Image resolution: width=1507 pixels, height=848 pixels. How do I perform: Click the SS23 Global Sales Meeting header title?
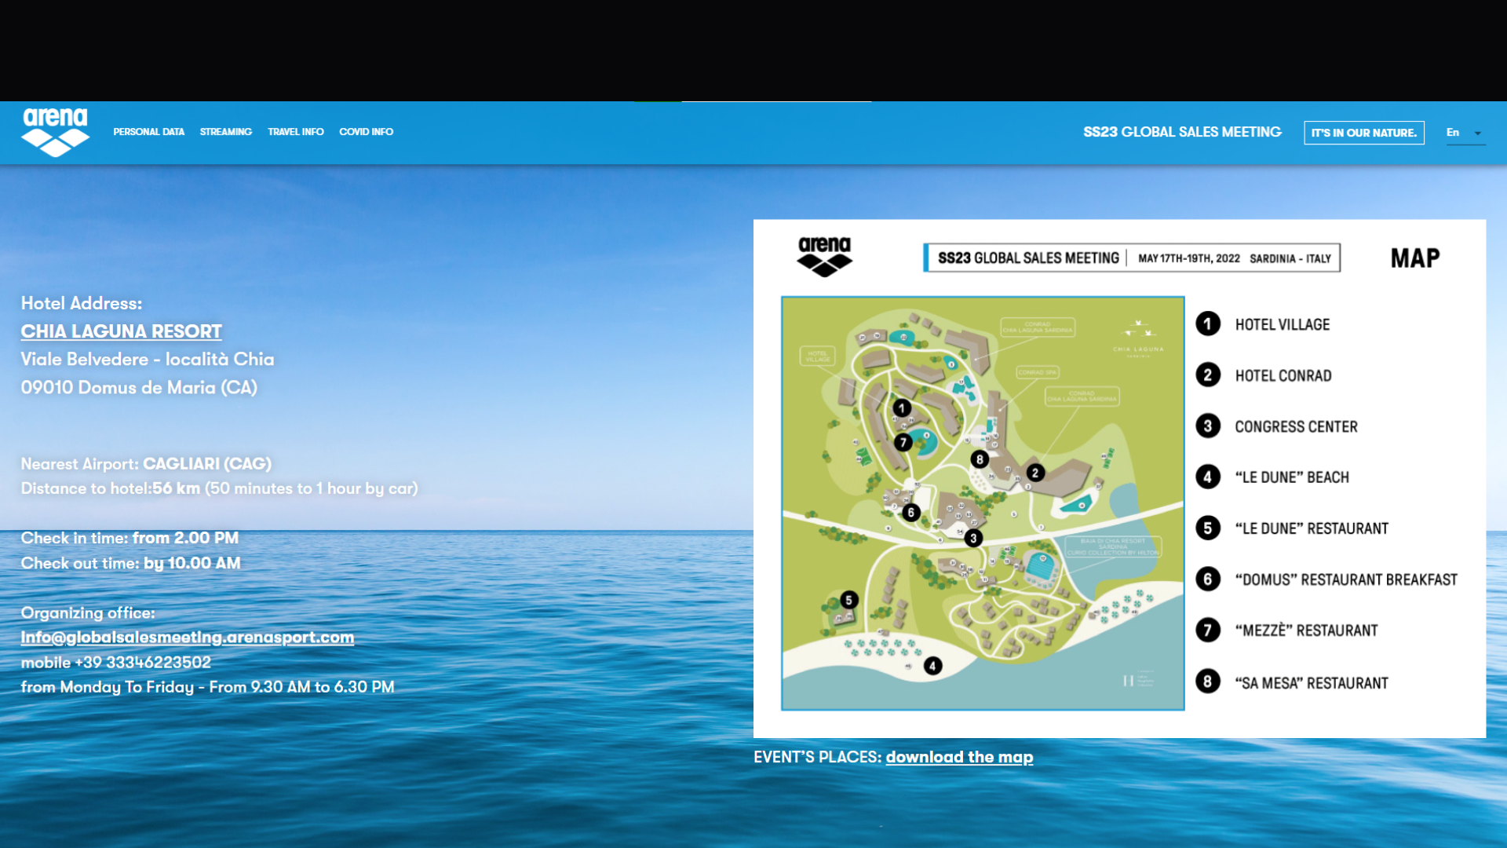point(1182,132)
